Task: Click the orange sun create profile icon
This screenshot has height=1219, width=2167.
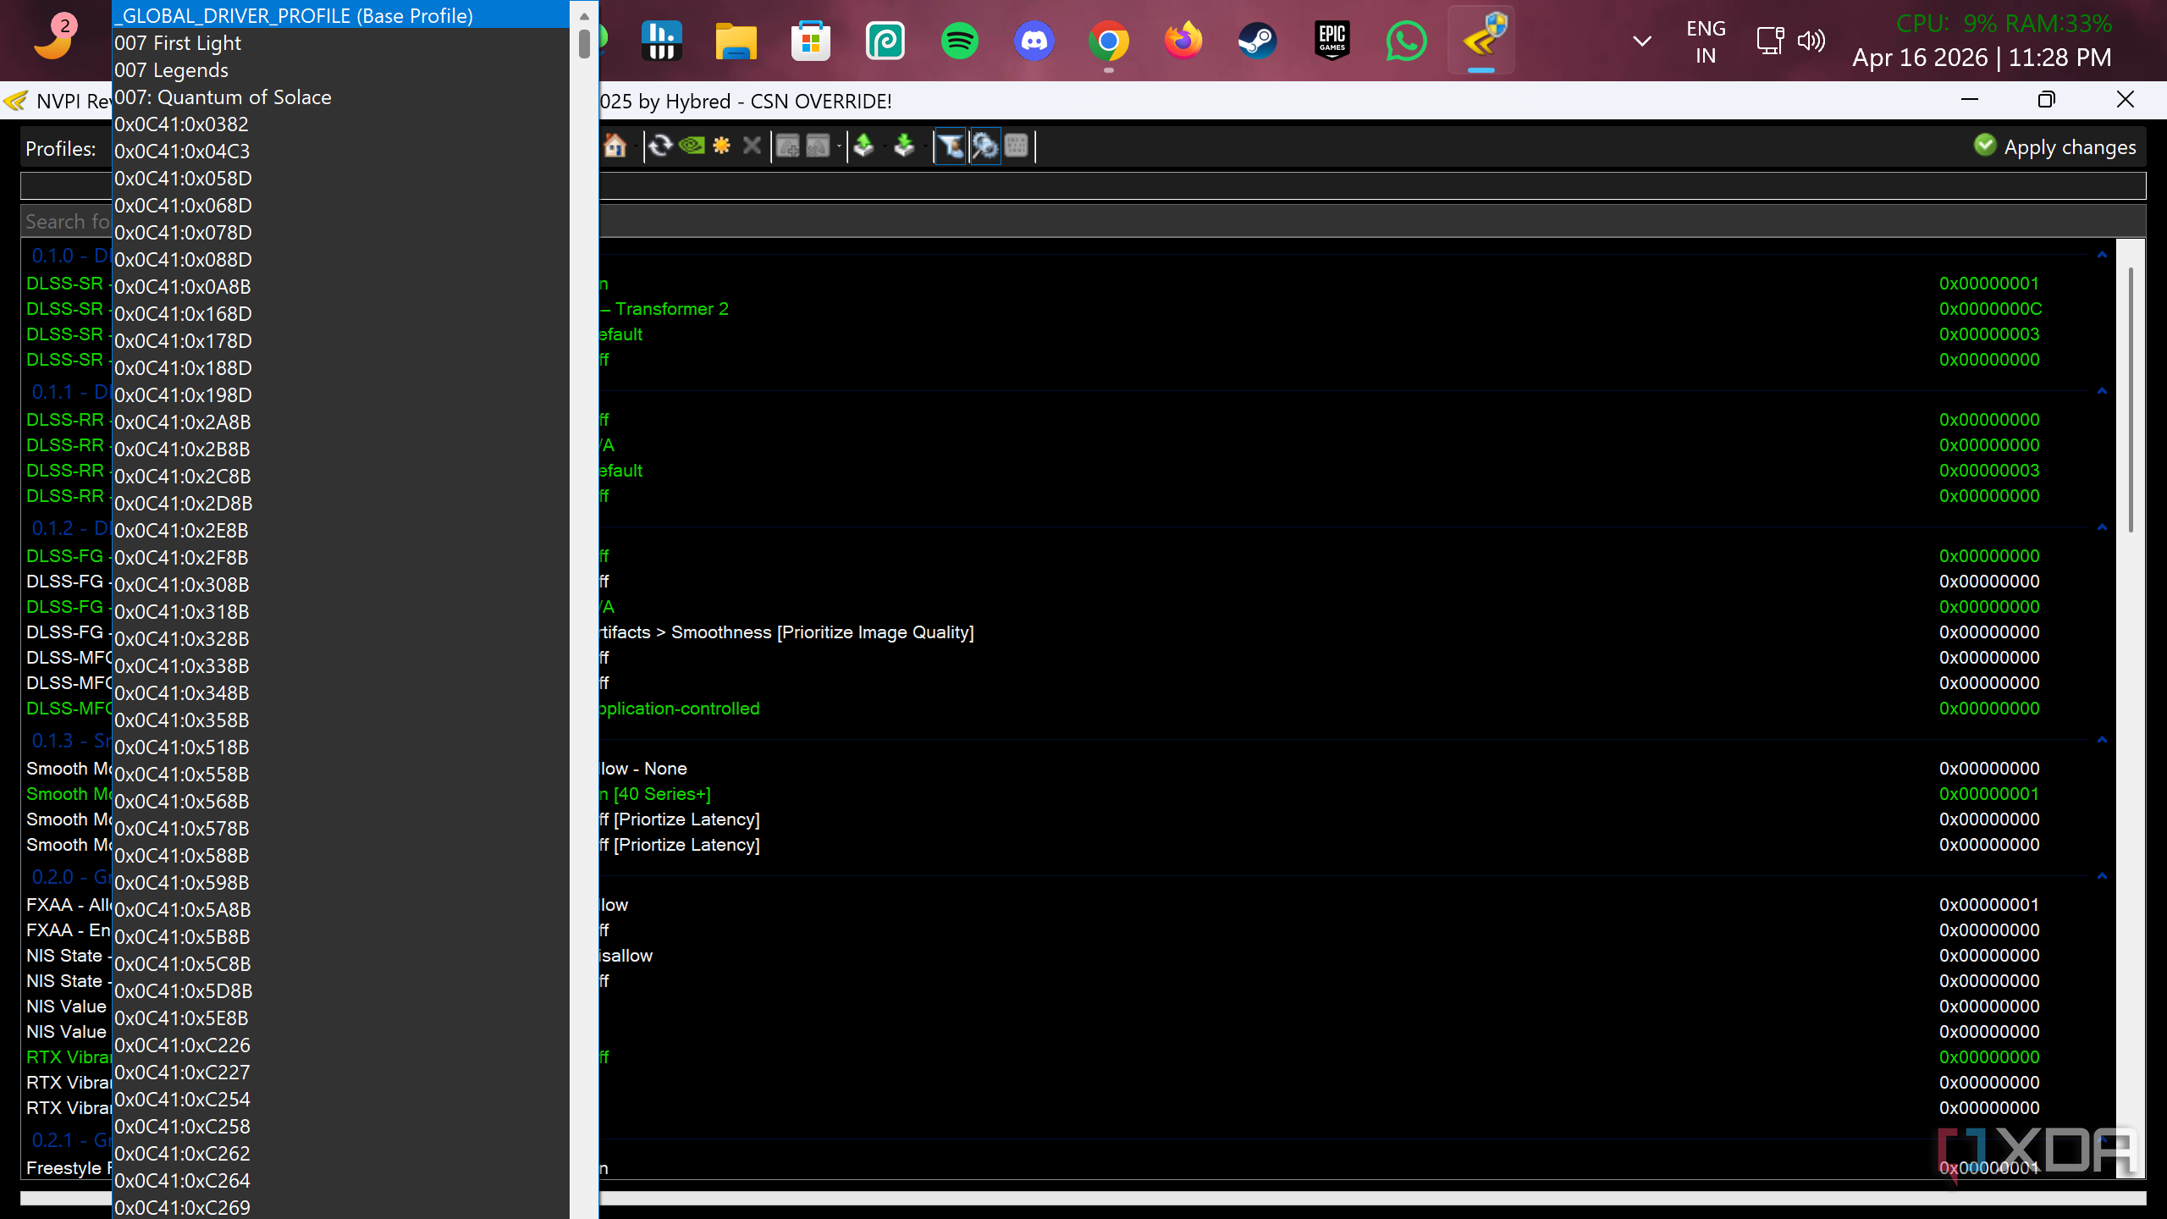Action: (721, 146)
